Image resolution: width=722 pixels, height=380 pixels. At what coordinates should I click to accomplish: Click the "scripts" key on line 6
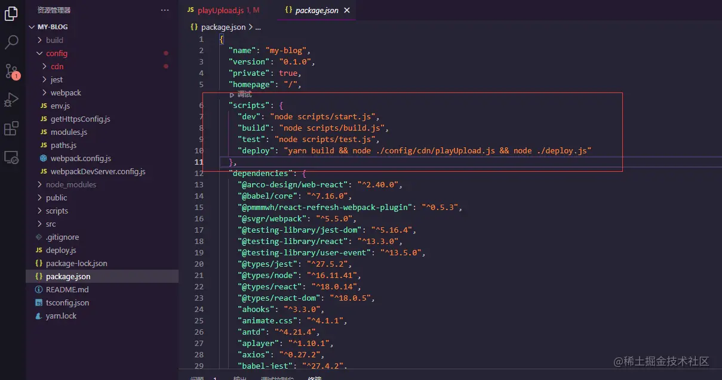pyautogui.click(x=248, y=105)
